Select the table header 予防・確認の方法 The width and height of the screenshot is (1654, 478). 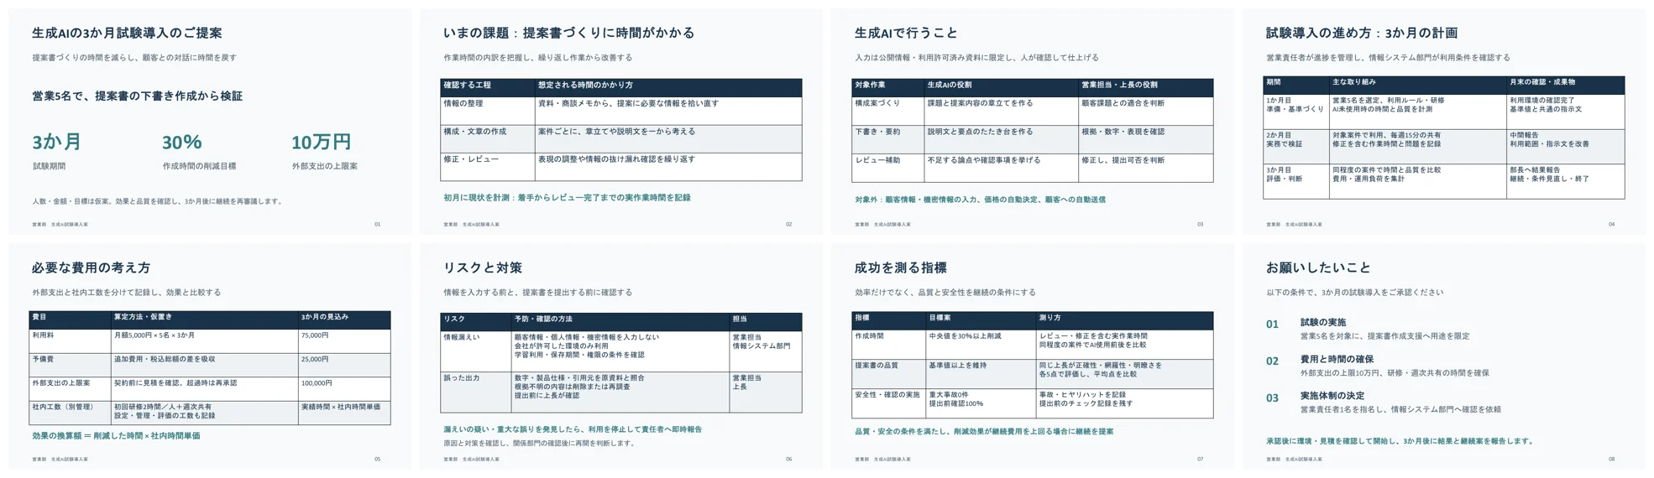(620, 320)
